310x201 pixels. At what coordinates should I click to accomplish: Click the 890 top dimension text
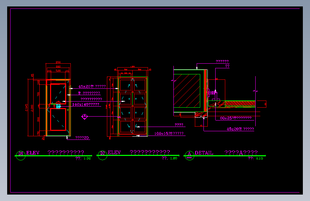(x=58, y=62)
